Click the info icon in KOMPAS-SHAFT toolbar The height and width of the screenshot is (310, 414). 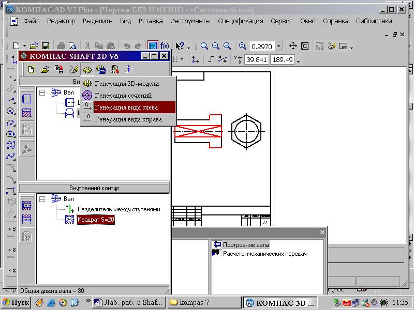[x=128, y=69]
